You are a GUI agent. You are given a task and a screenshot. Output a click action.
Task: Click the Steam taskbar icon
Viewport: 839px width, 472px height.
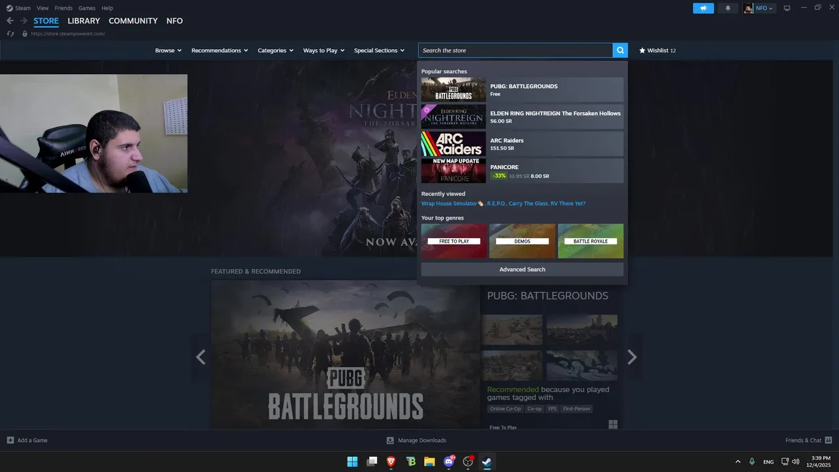[487, 462]
